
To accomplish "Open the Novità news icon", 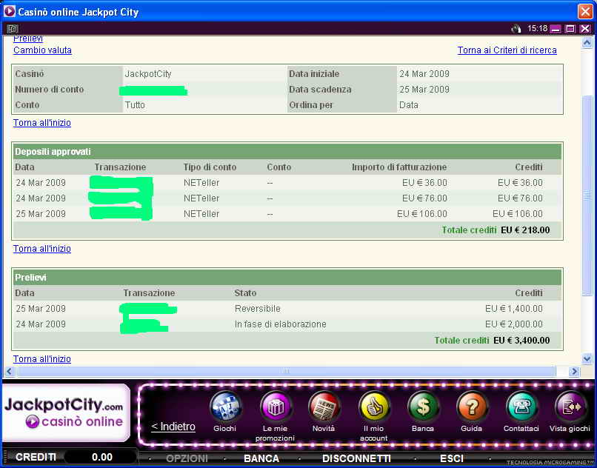I will click(324, 407).
